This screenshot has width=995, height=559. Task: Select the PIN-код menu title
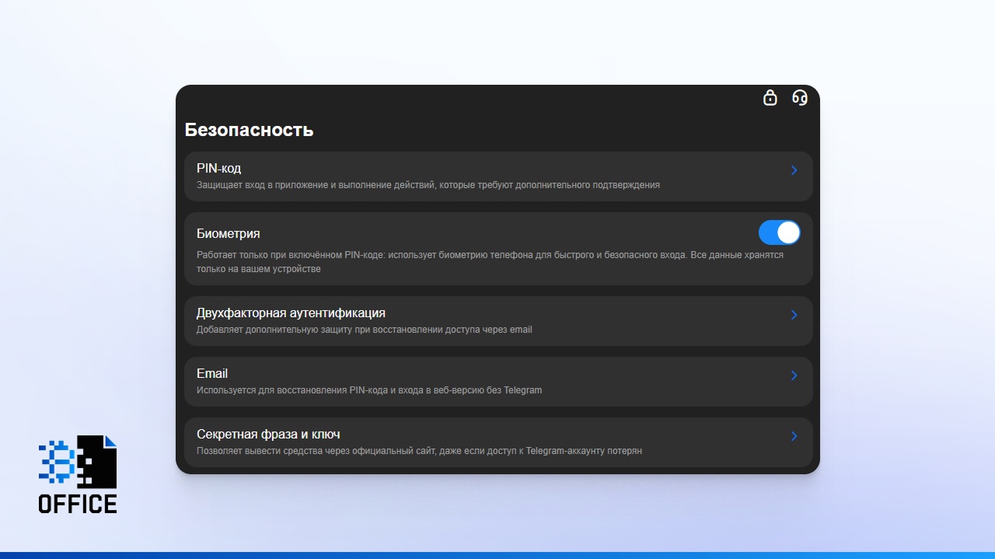point(218,169)
